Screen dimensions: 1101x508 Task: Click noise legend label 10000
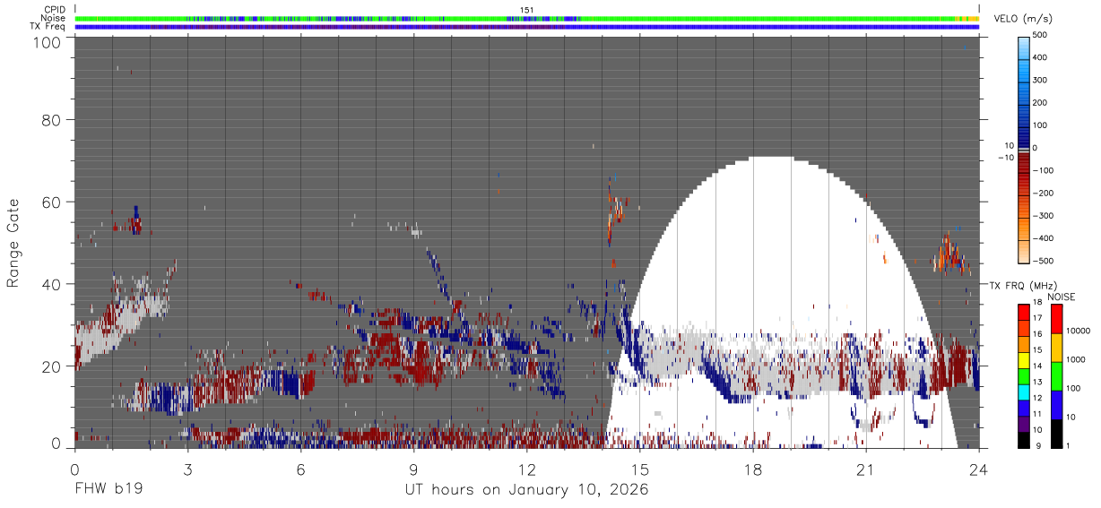(x=1079, y=331)
